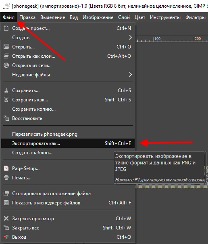The image size is (208, 244).
Task: Click the exit icon beside Выход
Action: pyautogui.click(x=6, y=237)
